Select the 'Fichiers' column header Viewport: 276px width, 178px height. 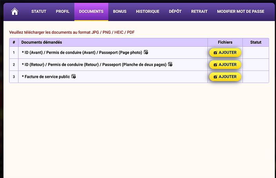tap(225, 42)
